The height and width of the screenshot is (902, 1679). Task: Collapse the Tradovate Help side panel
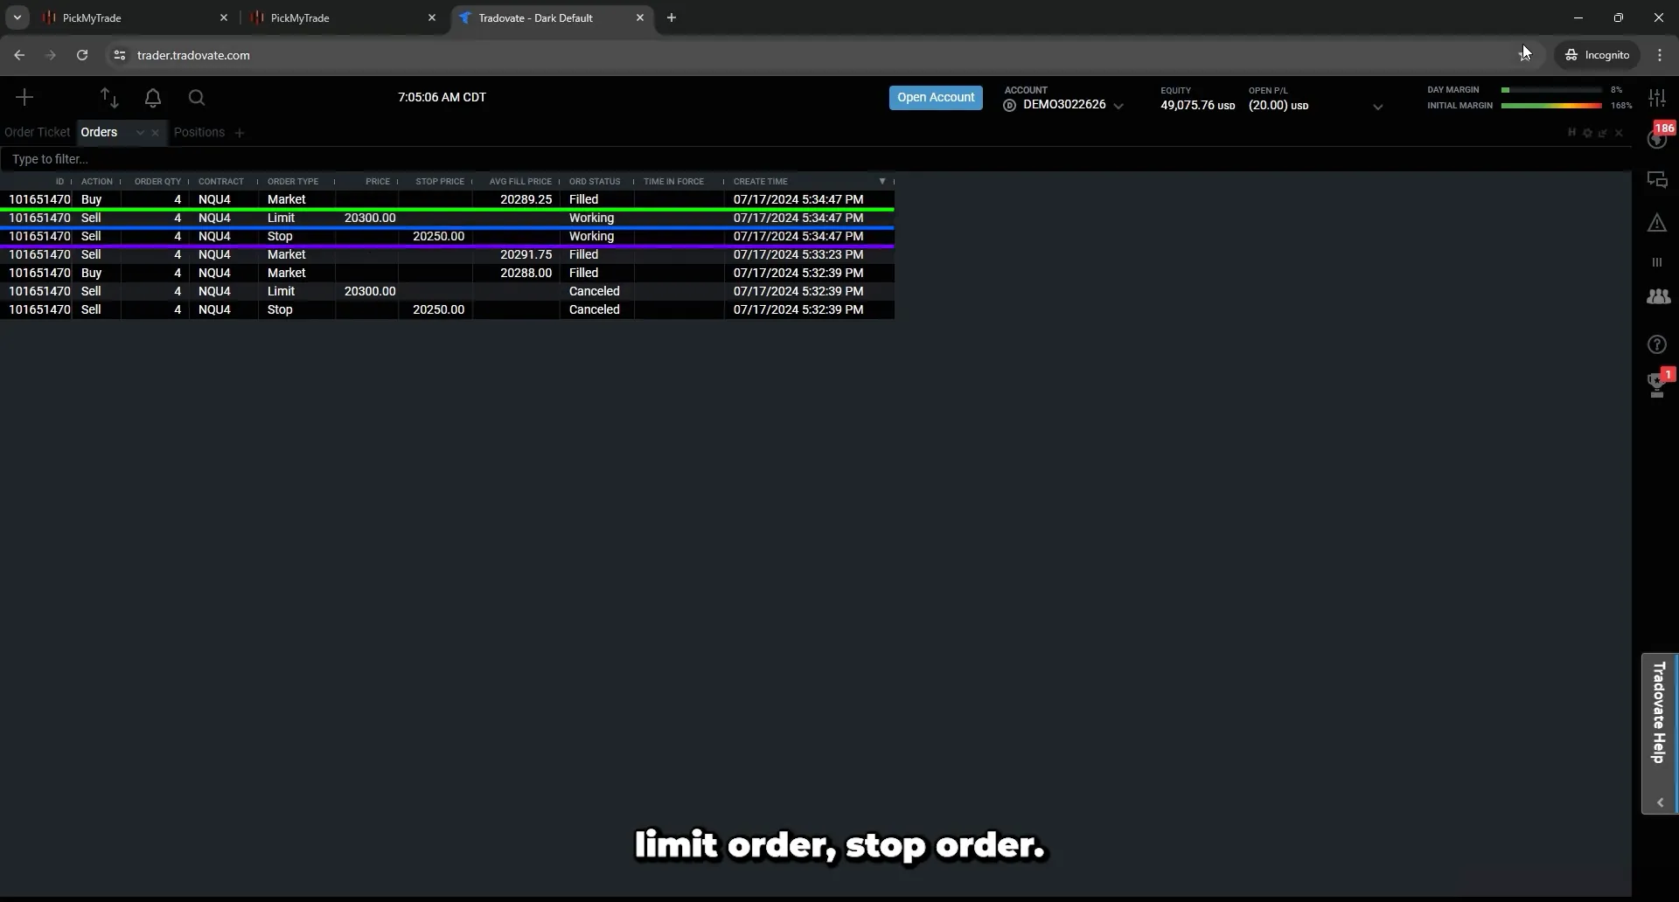pos(1660,802)
